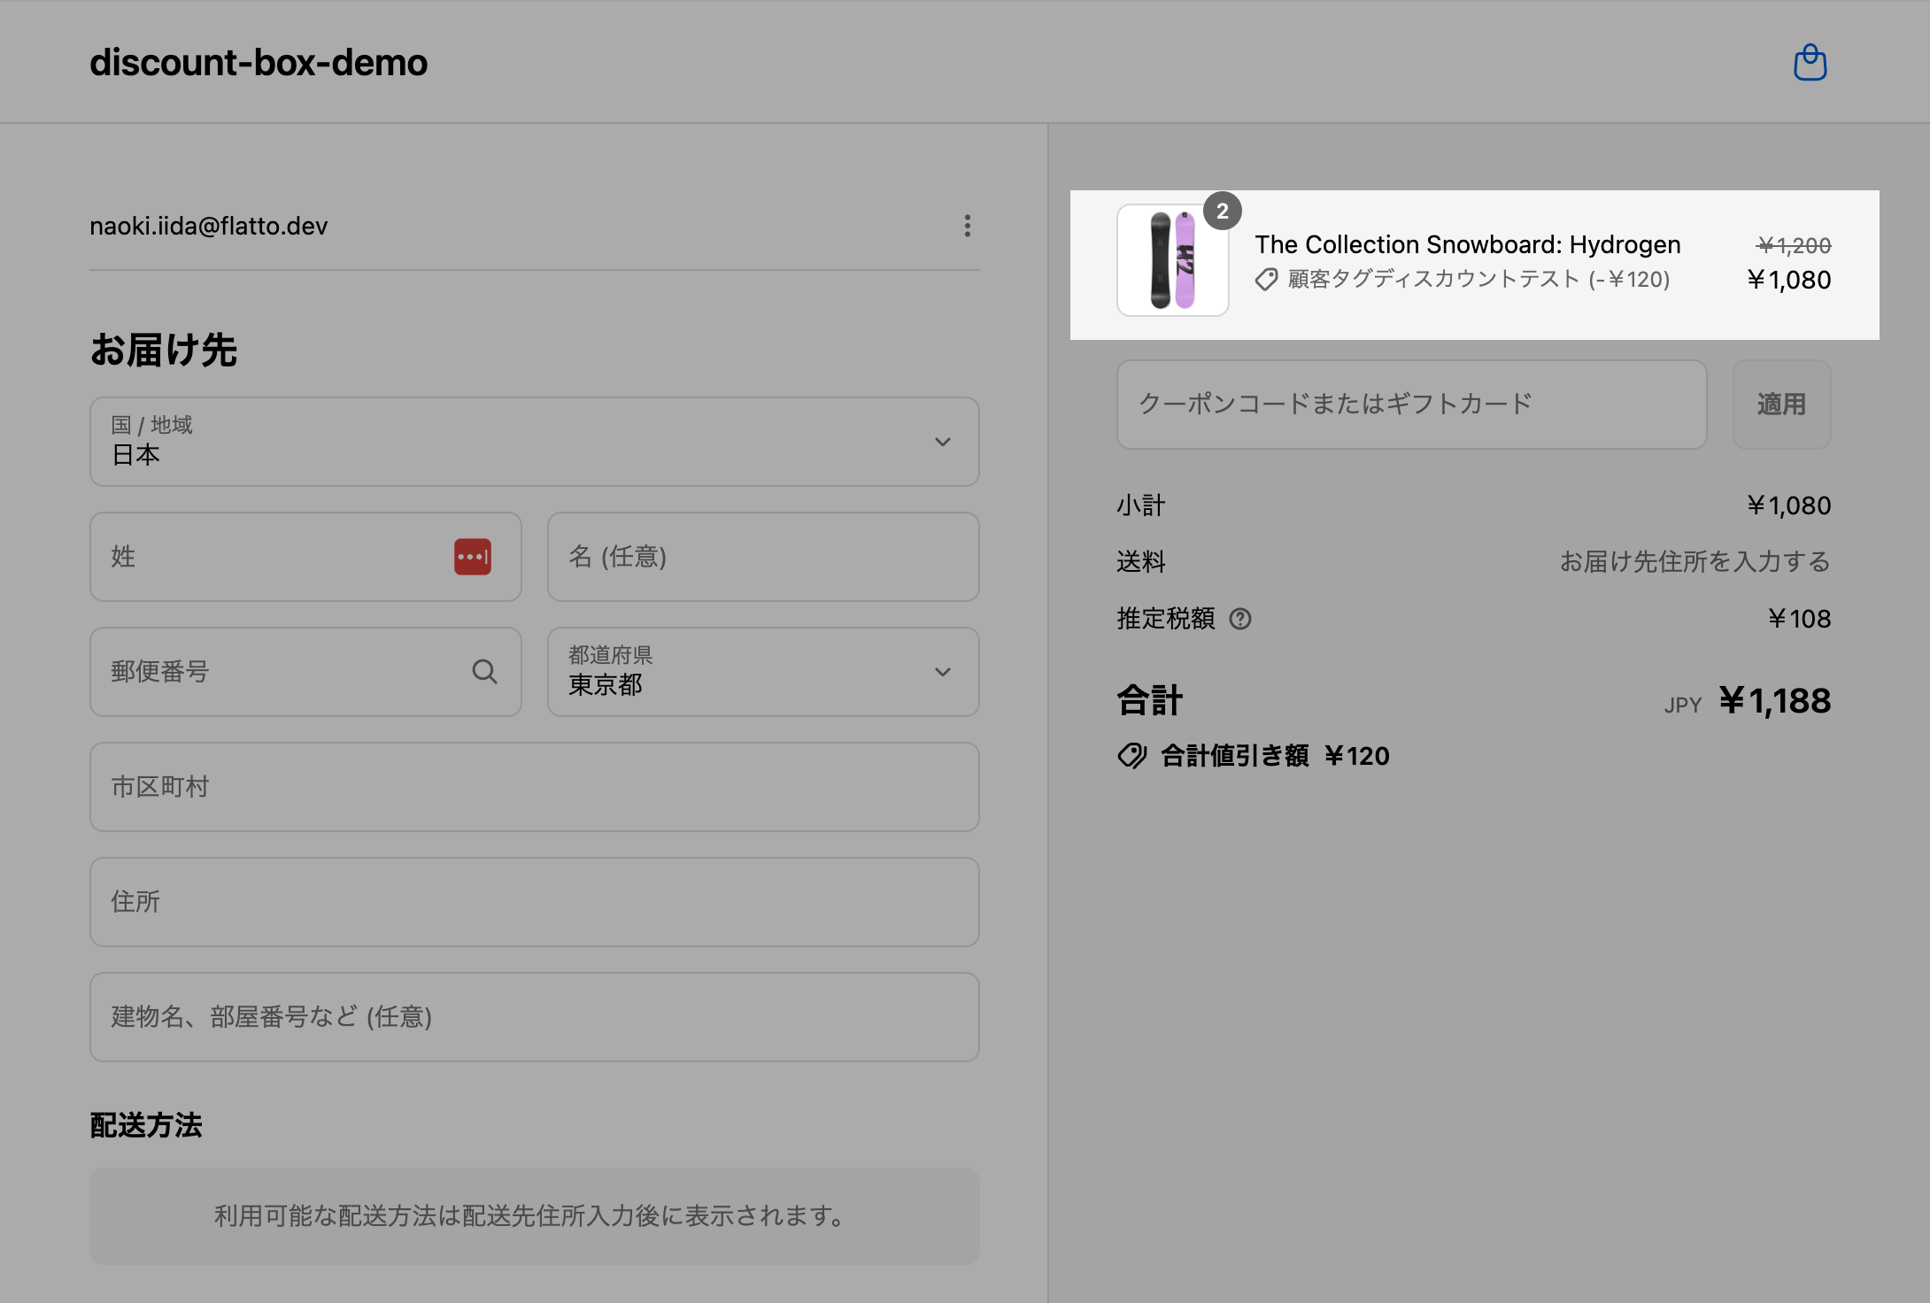This screenshot has height=1303, width=1930.
Task: Expand the prefecture dropdown showing 東京都
Action: [x=762, y=672]
